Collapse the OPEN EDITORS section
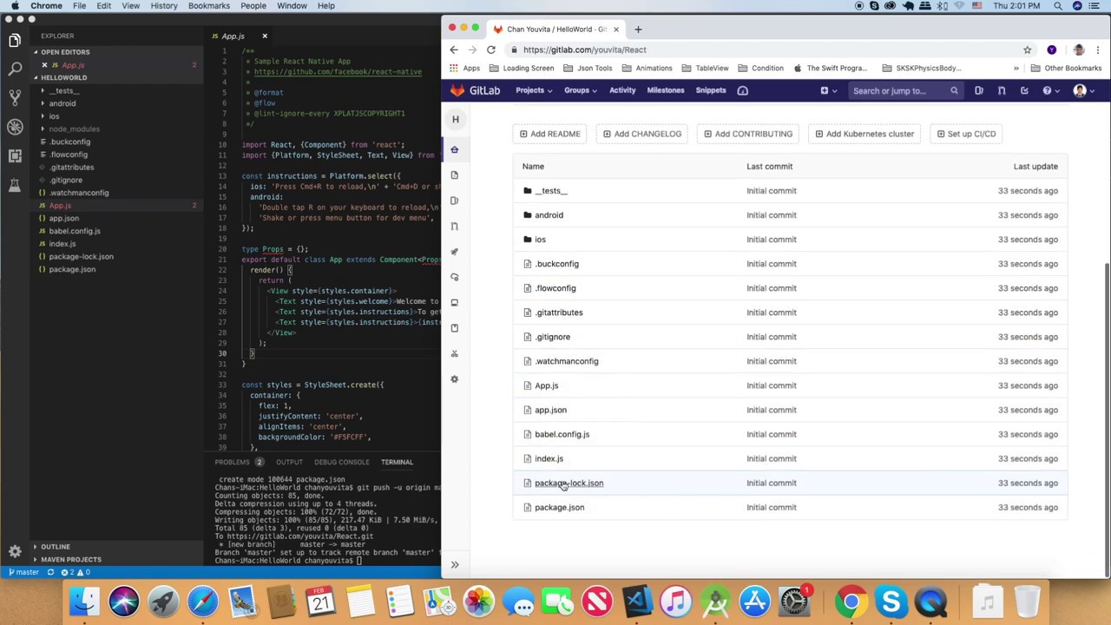This screenshot has height=625, width=1111. point(65,52)
